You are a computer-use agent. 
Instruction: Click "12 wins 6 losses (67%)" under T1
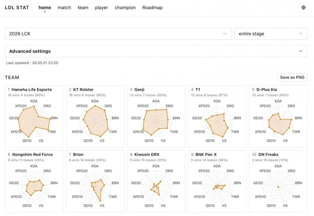click(x=209, y=95)
